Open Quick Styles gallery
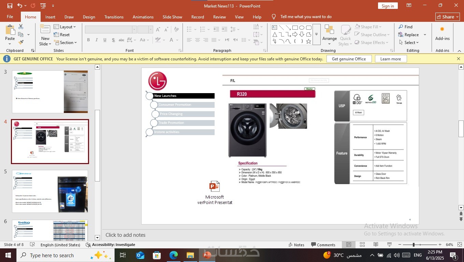 (345, 35)
